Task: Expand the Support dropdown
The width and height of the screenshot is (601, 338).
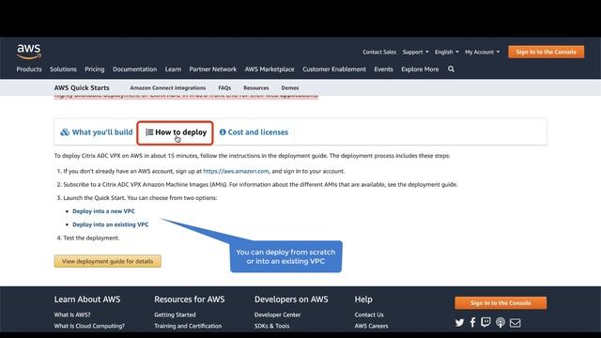Action: (x=415, y=52)
